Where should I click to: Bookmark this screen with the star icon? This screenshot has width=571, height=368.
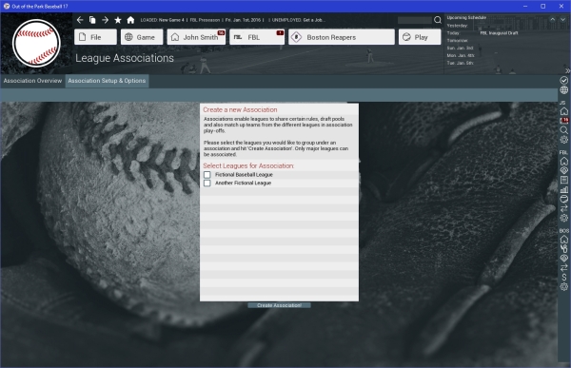point(118,20)
